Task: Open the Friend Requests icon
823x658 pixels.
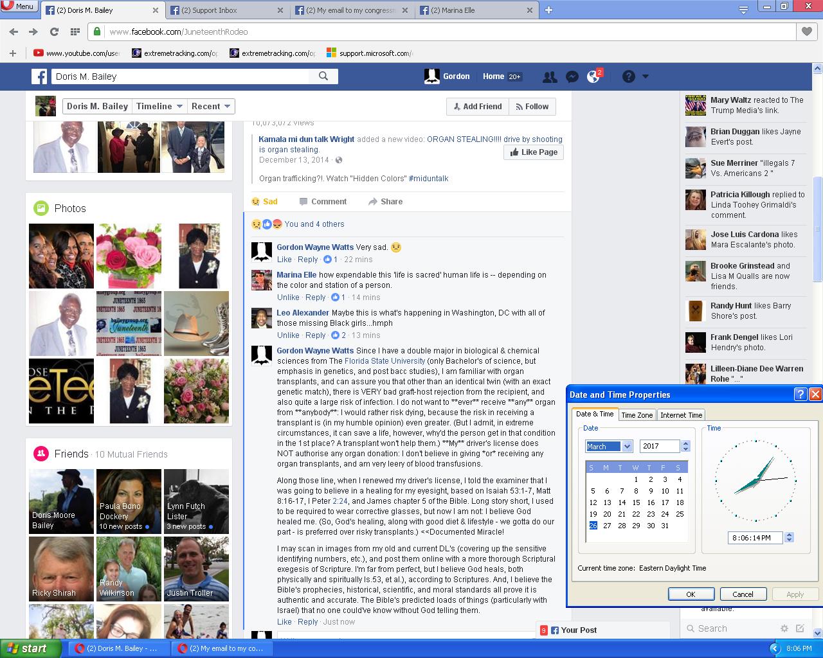Action: click(x=550, y=76)
